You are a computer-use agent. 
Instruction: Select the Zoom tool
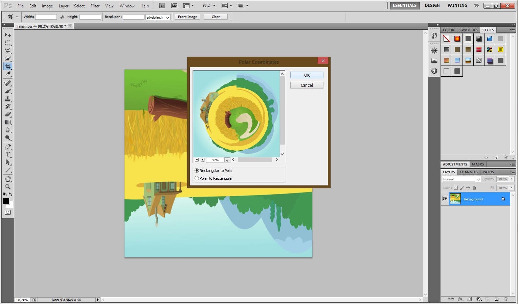pos(8,187)
